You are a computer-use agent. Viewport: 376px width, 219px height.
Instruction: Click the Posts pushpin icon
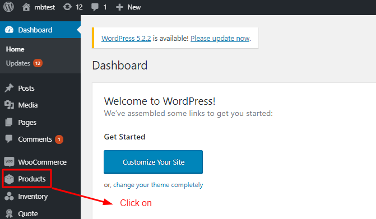(9, 88)
